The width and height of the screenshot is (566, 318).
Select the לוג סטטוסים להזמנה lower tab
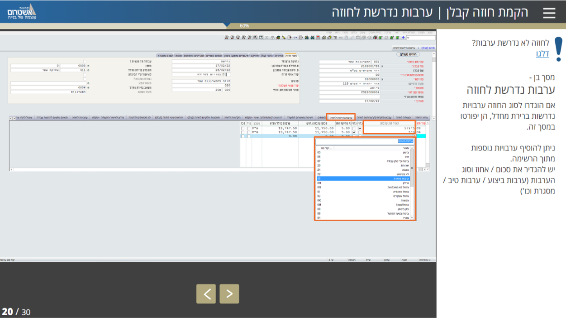[x=140, y=117]
